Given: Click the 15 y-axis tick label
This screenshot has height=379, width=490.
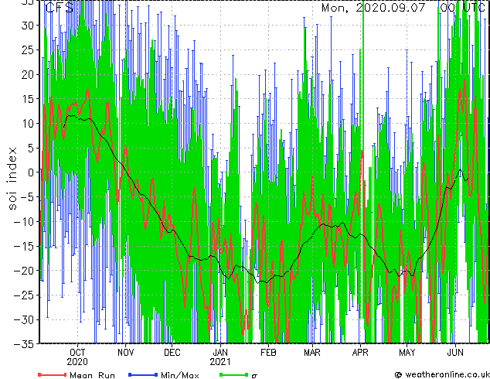Looking at the screenshot, I should pyautogui.click(x=27, y=99).
